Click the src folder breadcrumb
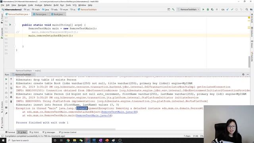Image resolution: width=254 pixels, height=143 pixels. [x=27, y=10]
